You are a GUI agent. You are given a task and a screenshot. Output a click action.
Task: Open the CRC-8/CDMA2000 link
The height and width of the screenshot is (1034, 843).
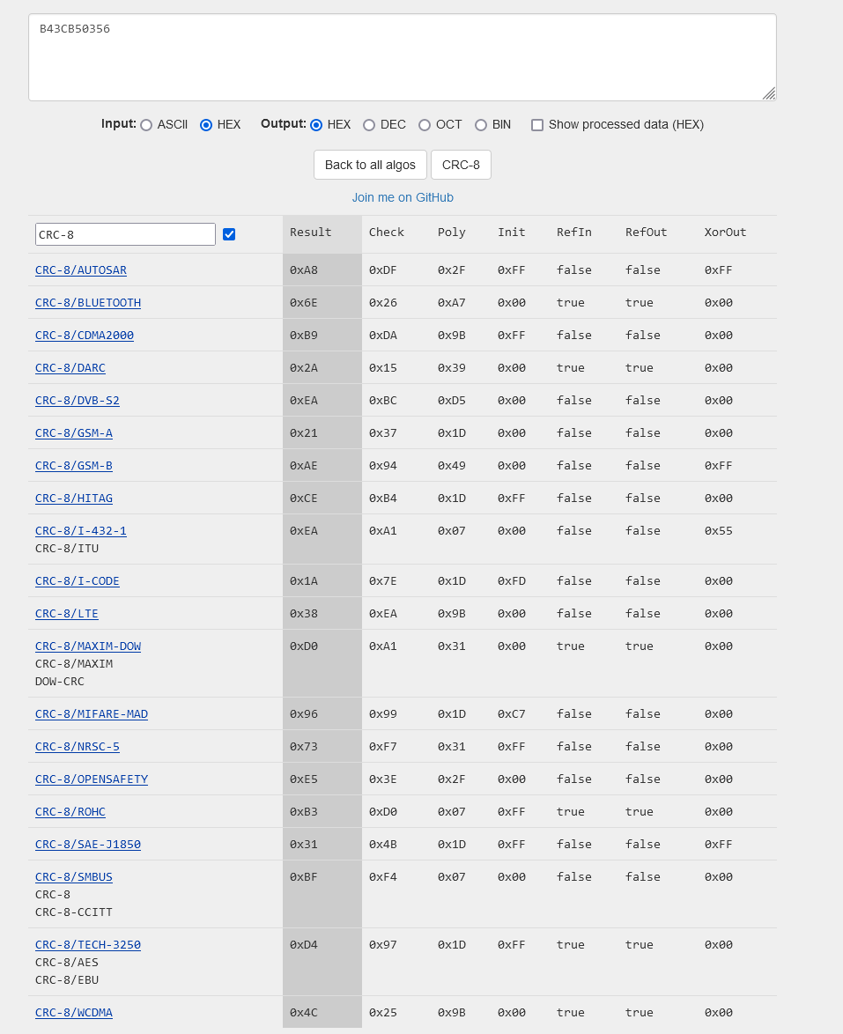pyautogui.click(x=85, y=335)
